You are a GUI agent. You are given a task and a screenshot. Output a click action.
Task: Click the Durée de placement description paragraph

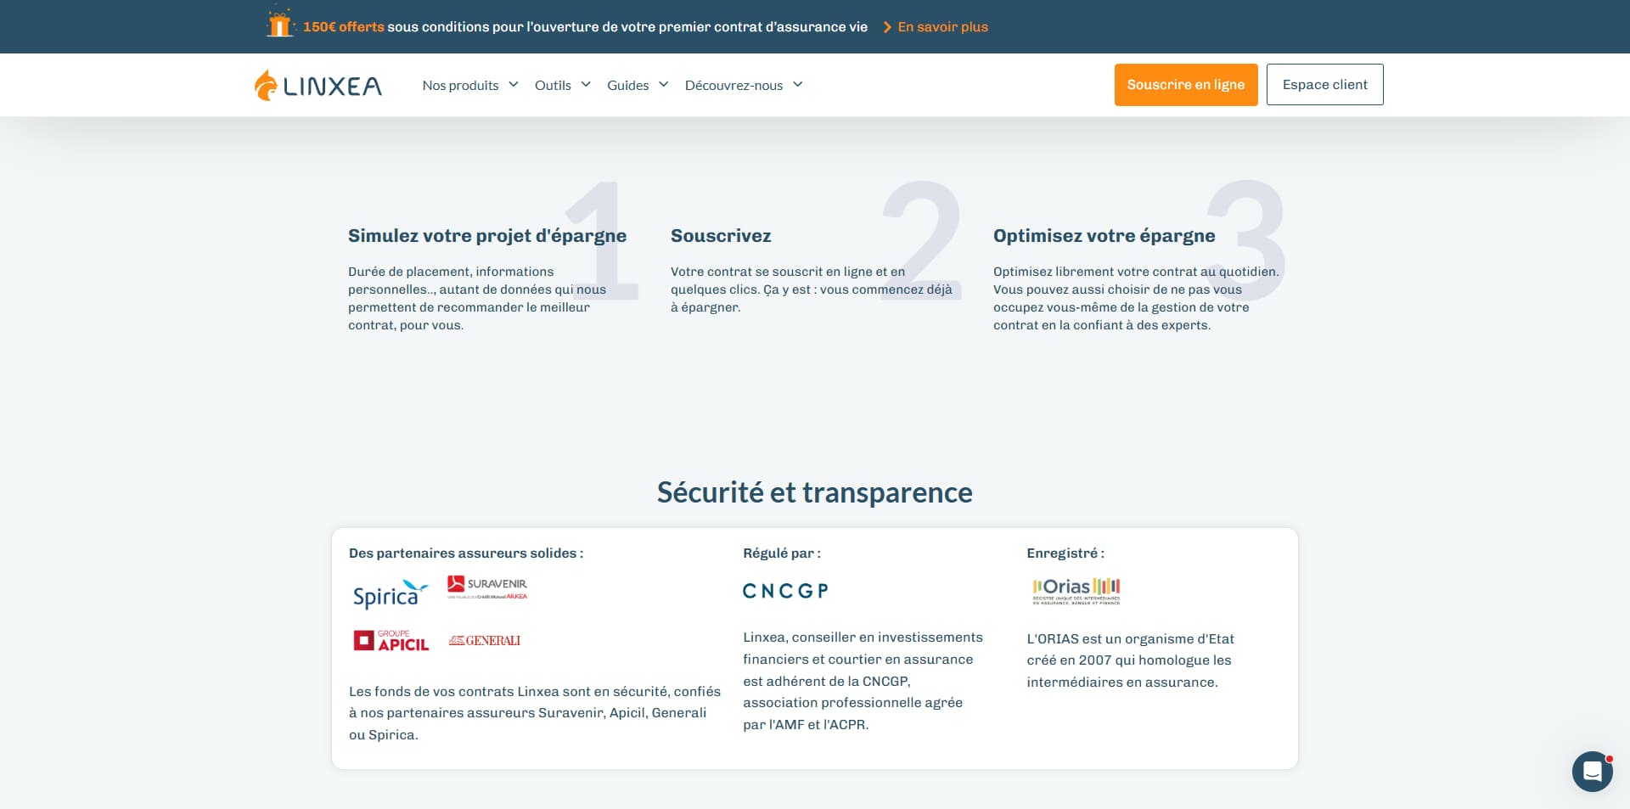tap(477, 299)
